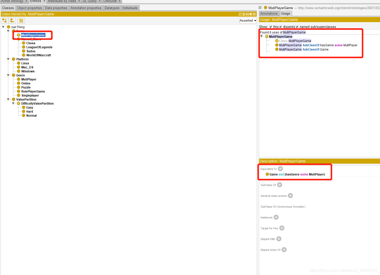
Task: Switch to the Data properties tab
Action: [56, 8]
